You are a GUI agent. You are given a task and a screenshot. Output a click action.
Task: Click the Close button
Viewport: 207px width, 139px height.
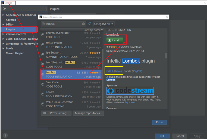pyautogui.click(x=159, y=122)
